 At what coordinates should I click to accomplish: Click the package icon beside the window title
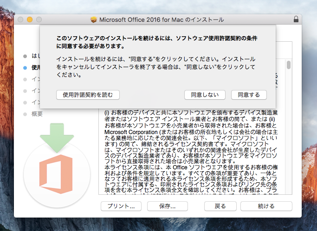pyautogui.click(x=94, y=19)
